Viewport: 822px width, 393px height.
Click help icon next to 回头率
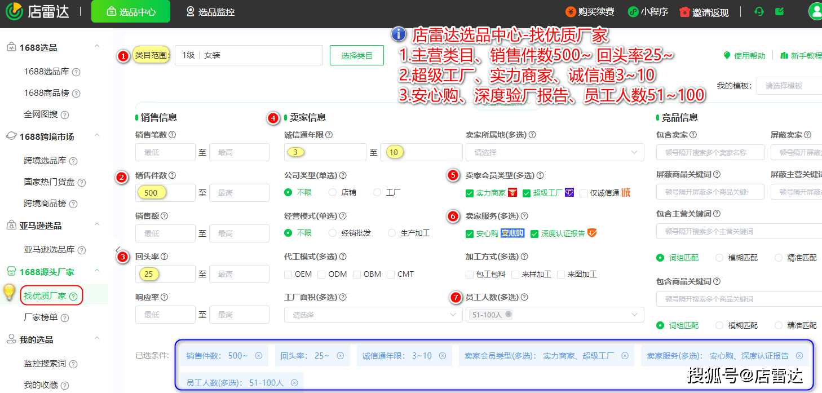click(x=165, y=257)
